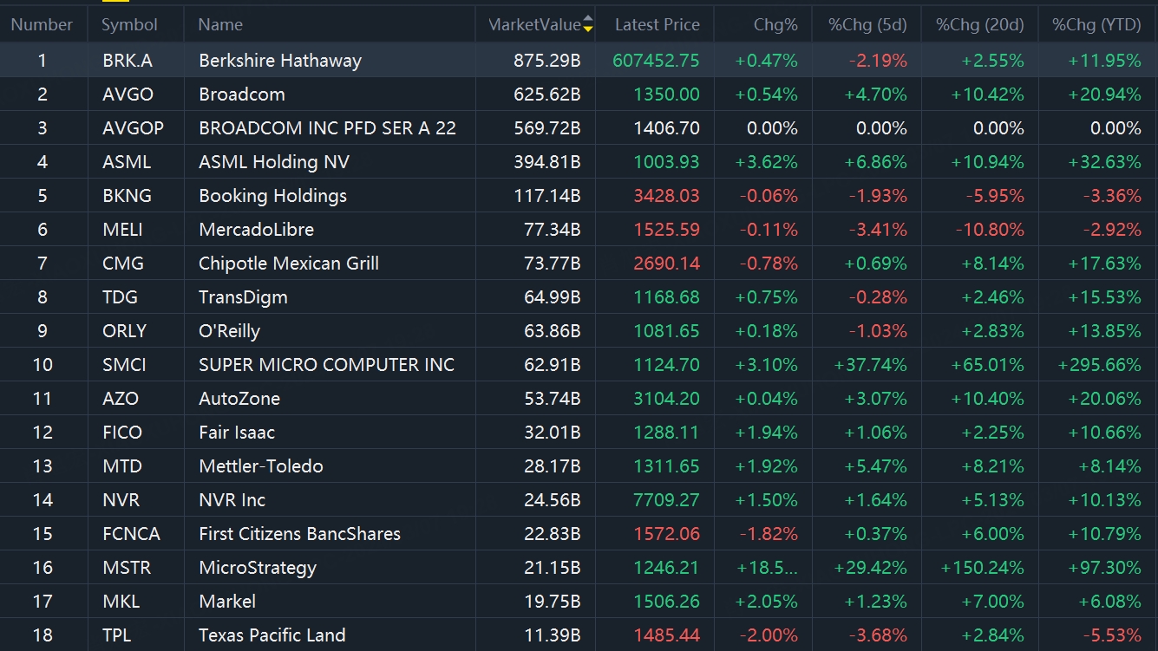The height and width of the screenshot is (651, 1158).
Task: Click the Name column header
Action: [220, 24]
